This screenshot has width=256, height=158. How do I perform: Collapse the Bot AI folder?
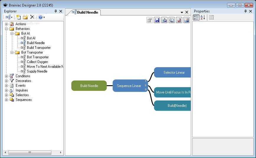(x=12, y=33)
